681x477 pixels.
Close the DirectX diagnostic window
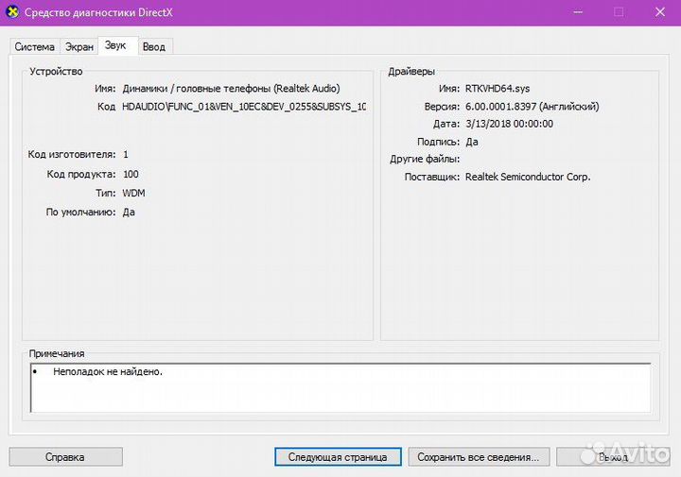(659, 12)
